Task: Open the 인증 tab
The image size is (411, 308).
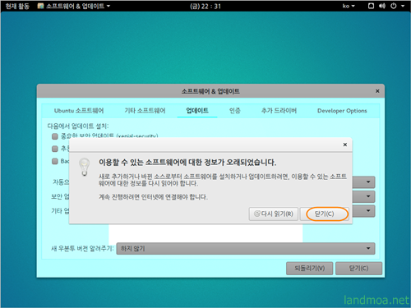Action: click(235, 111)
